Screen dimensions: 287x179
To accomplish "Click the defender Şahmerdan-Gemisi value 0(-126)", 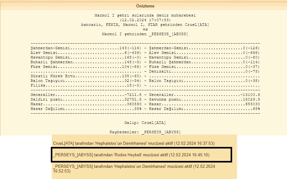I will pos(251,48).
